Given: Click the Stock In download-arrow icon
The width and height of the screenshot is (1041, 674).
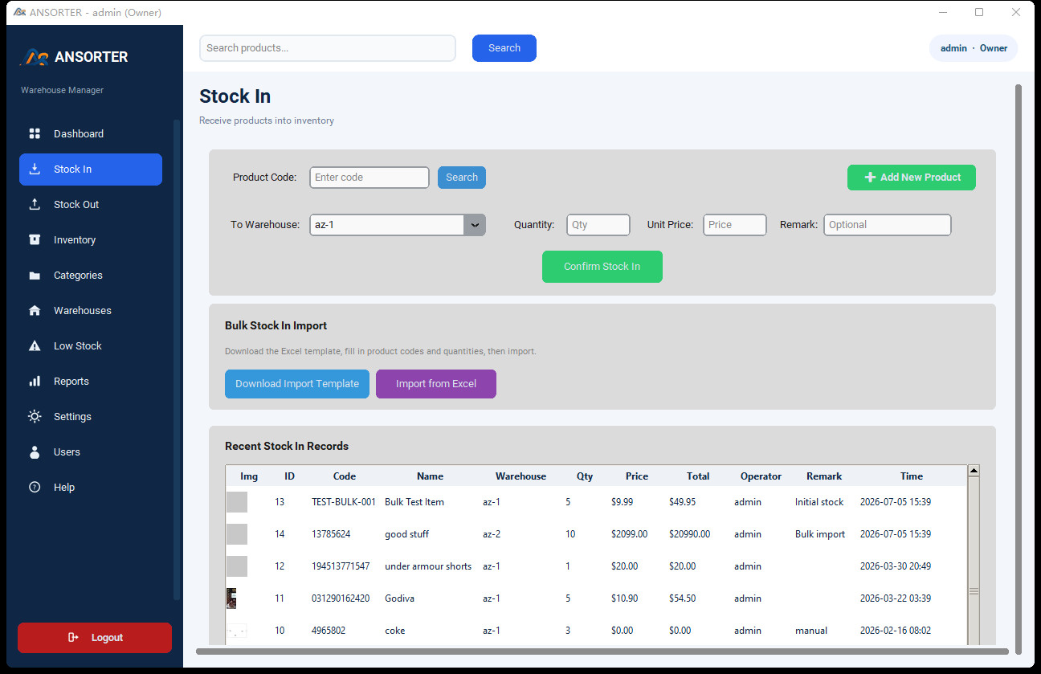Looking at the screenshot, I should [35, 169].
